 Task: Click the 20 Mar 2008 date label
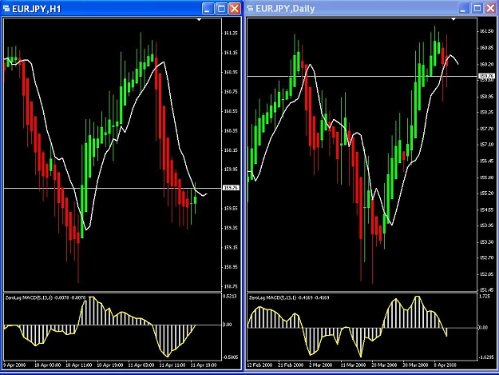[384, 365]
